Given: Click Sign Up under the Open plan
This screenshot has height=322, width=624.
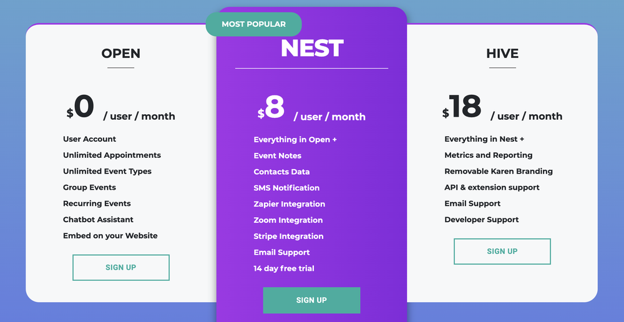Looking at the screenshot, I should click(121, 268).
